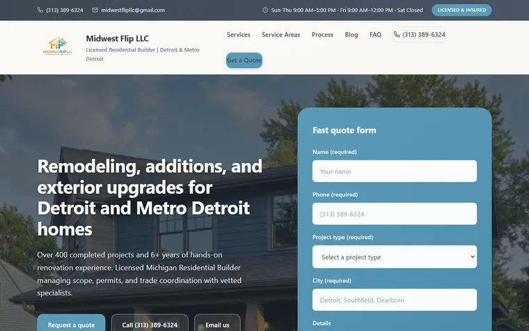Click the Email us button
Screen dimensions: 529x331
(x=217, y=324)
